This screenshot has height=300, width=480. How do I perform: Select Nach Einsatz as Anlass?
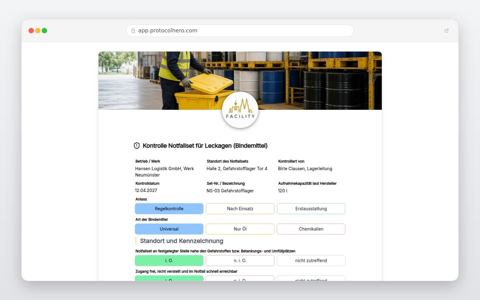(x=240, y=209)
